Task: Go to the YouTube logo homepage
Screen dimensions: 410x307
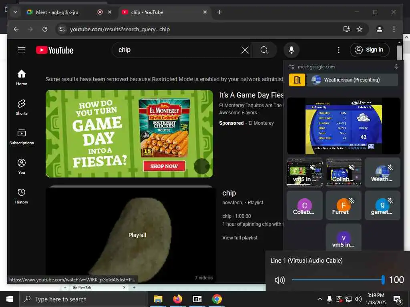Action: 54,50
